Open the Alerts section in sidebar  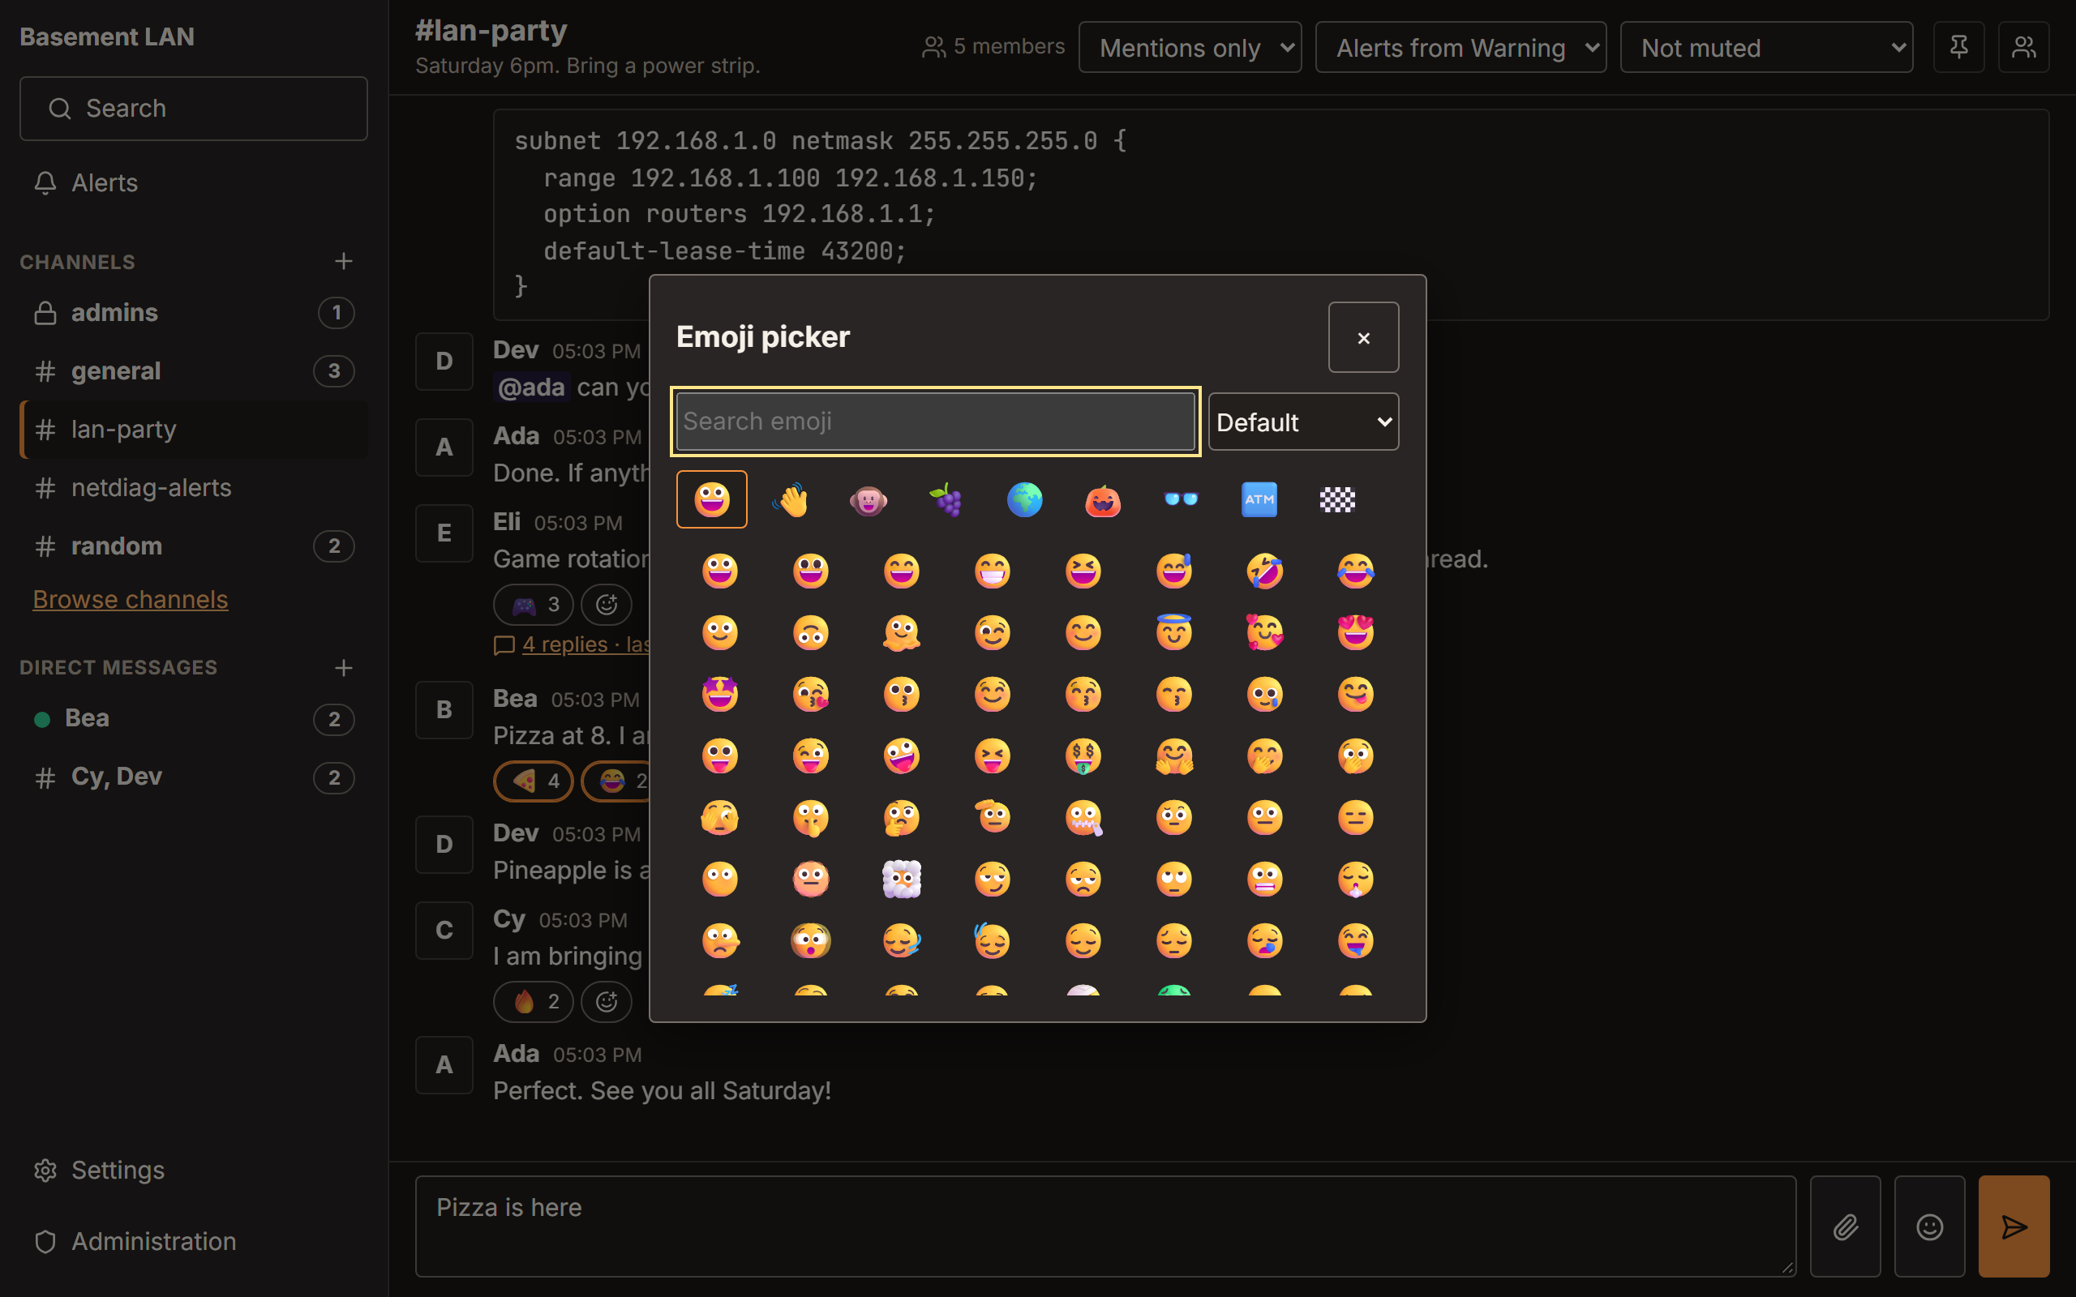tap(194, 182)
